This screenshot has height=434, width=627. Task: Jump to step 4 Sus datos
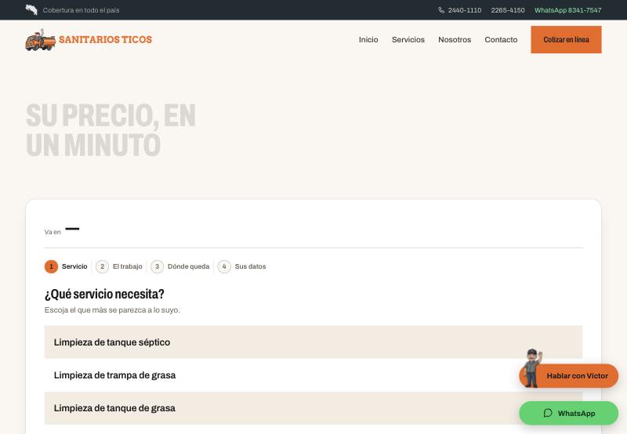click(241, 266)
